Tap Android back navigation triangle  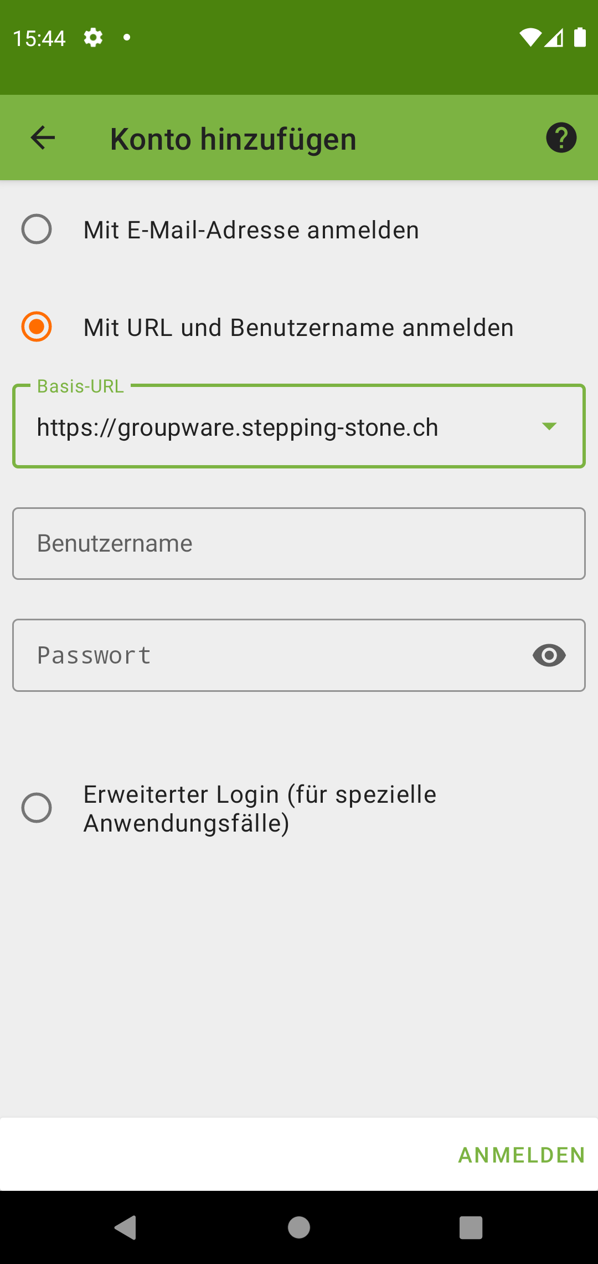click(126, 1227)
